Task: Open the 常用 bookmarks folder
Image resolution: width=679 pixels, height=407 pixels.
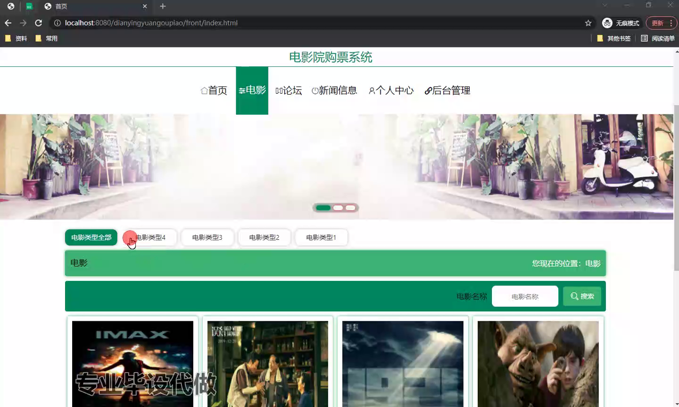Action: point(46,38)
